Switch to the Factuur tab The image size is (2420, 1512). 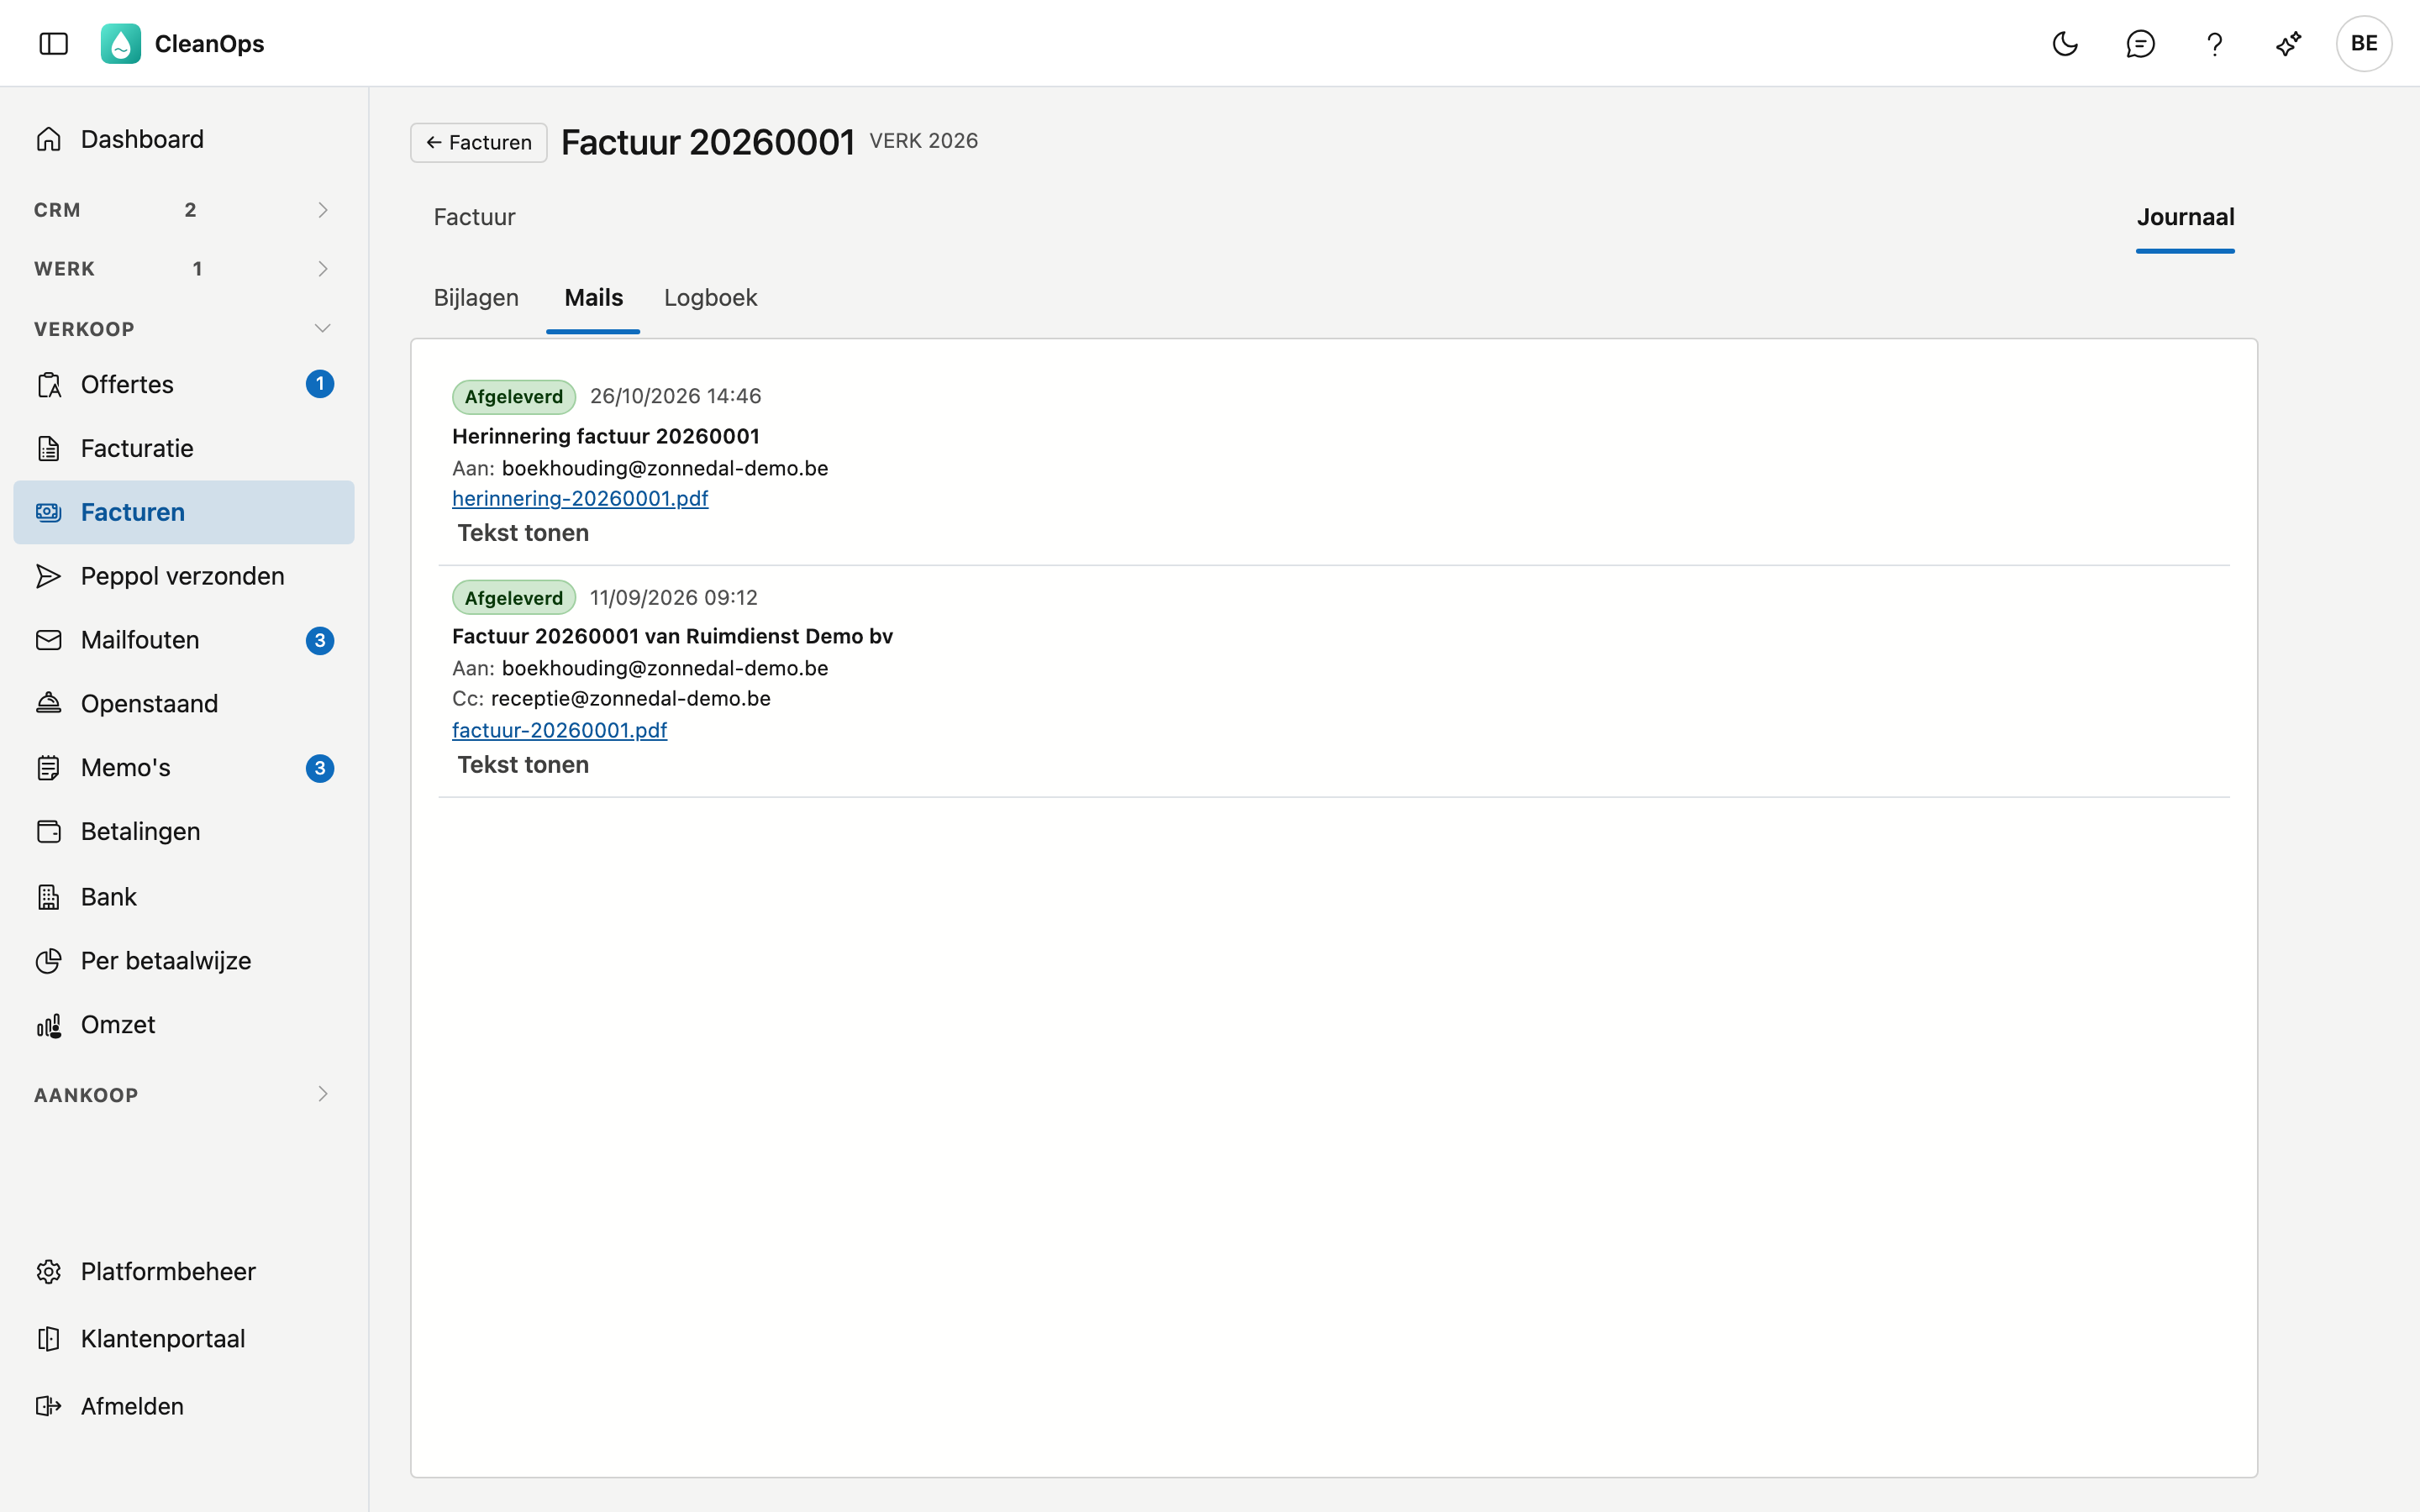[x=474, y=217]
